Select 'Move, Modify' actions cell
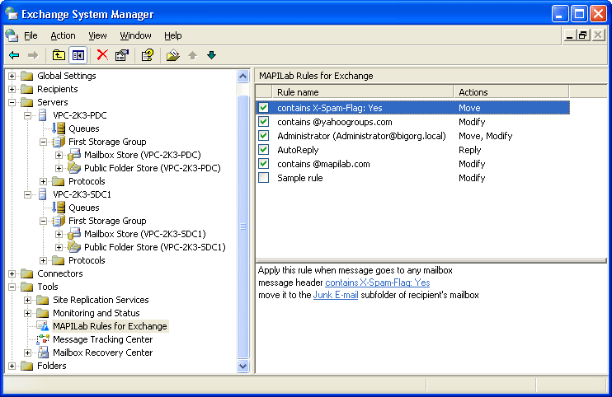 (485, 136)
